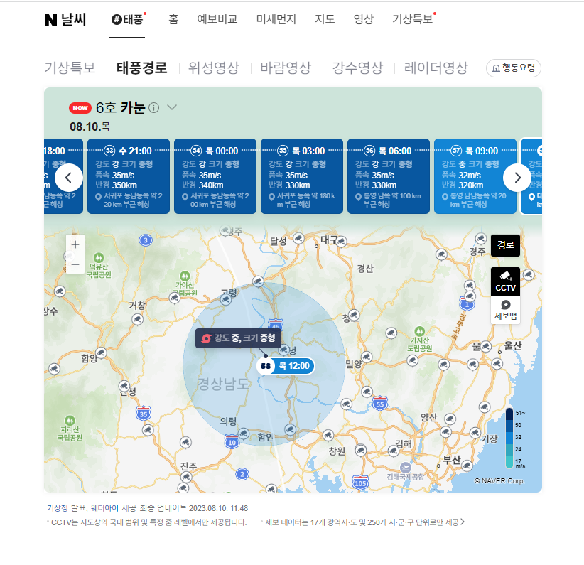Open the 웨더아이 provider link
Viewport: 584px width, 565px height.
[x=104, y=508]
